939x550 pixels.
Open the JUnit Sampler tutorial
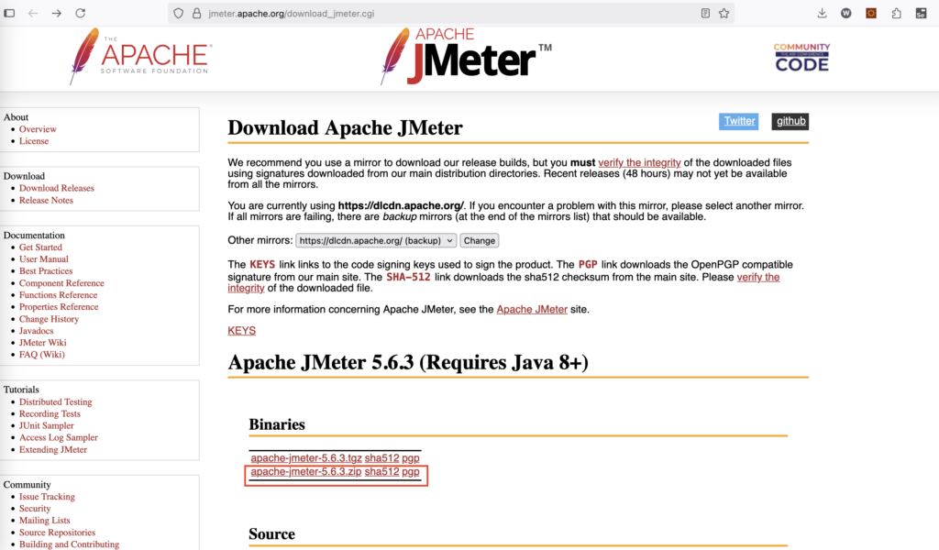click(47, 426)
